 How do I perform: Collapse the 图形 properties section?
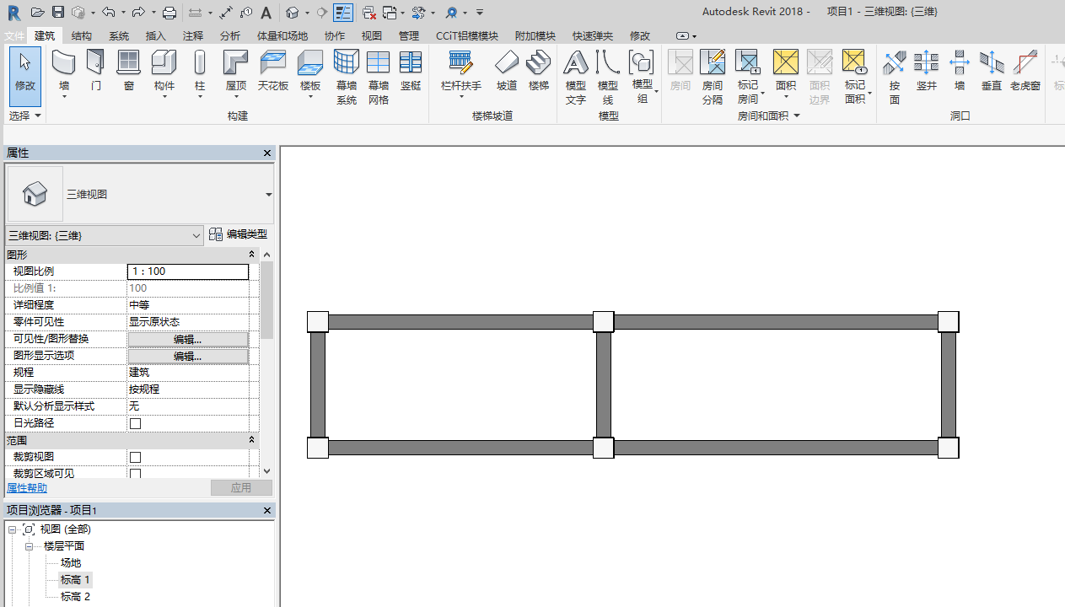click(x=251, y=255)
